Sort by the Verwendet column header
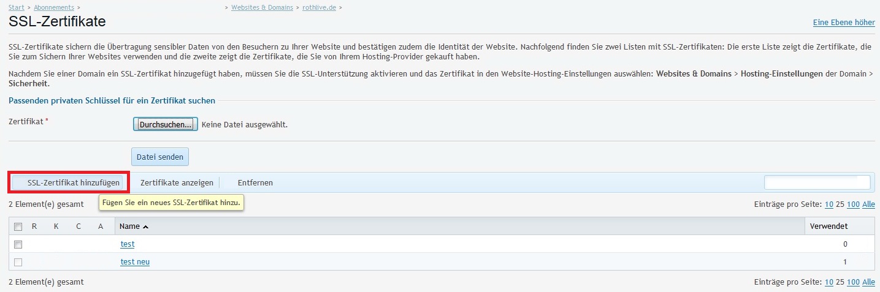 tap(829, 226)
